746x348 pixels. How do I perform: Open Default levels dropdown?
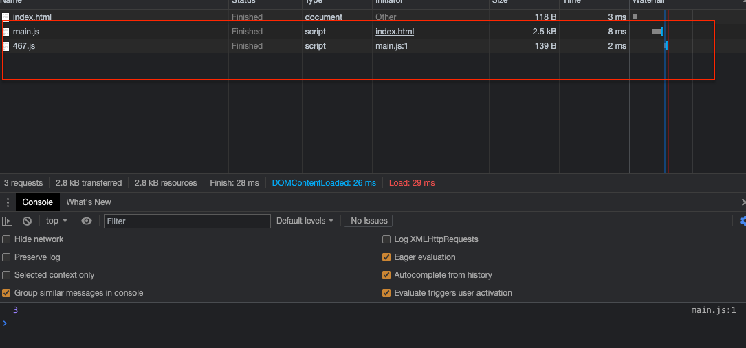click(x=305, y=221)
